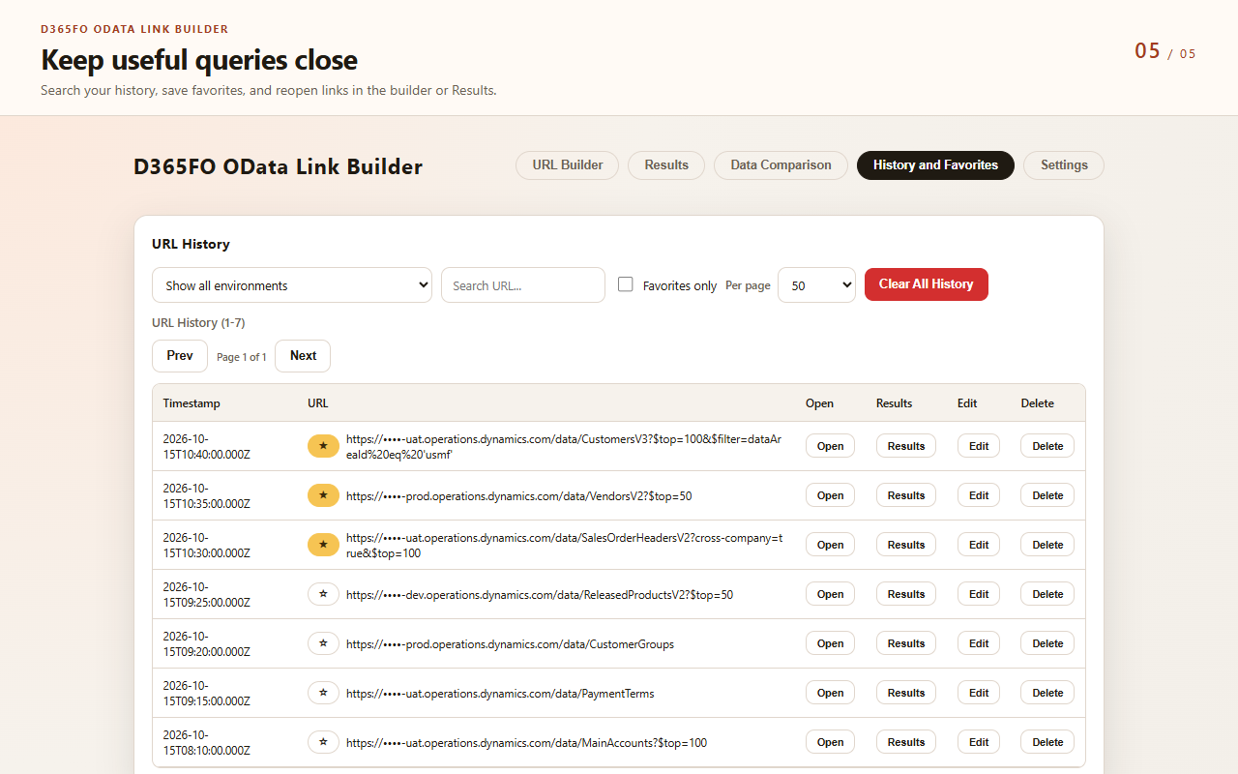
Task: Star the CustomerGroups history entry
Action: [323, 643]
